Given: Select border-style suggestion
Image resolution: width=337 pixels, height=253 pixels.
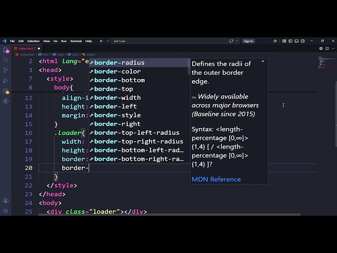Looking at the screenshot, I should click(138, 115).
